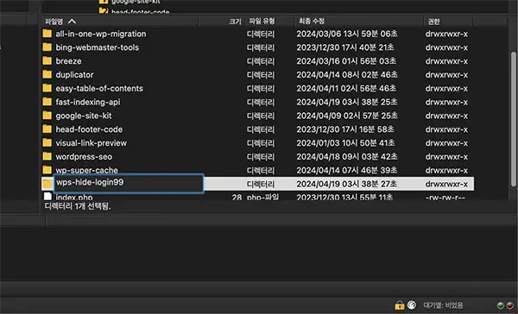Click 디렉터리 type cell in breeze row
This screenshot has height=314, width=518.
pyautogui.click(x=261, y=61)
